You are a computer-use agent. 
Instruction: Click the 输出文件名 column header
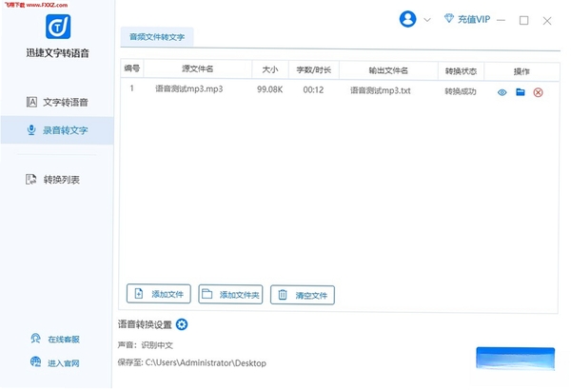point(388,70)
